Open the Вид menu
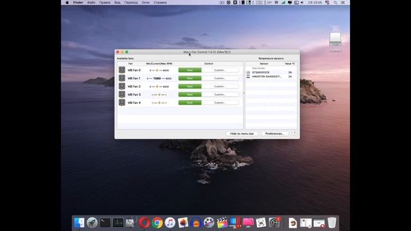411x231 pixels. click(x=118, y=3)
